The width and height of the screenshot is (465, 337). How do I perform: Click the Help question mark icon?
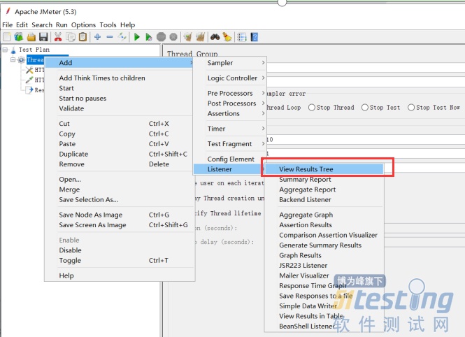(254, 37)
